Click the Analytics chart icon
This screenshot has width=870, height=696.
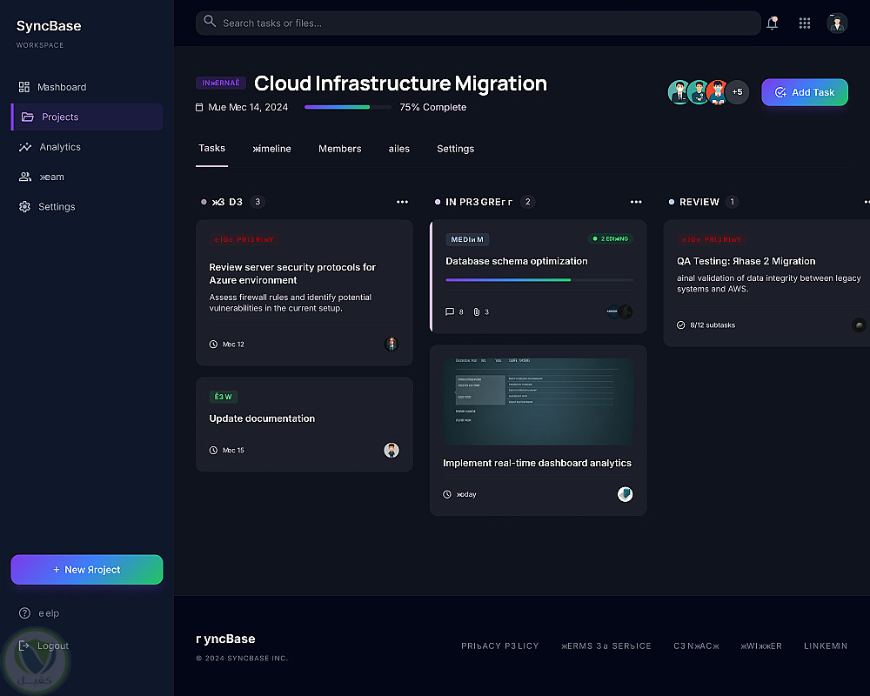coord(25,147)
